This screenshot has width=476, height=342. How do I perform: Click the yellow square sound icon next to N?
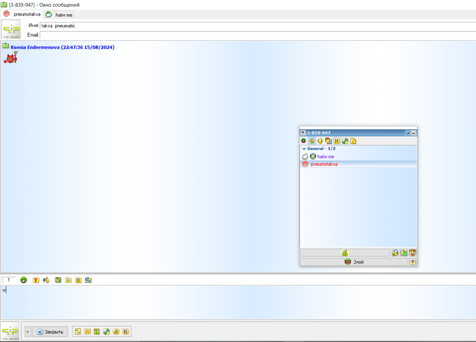tap(116, 331)
